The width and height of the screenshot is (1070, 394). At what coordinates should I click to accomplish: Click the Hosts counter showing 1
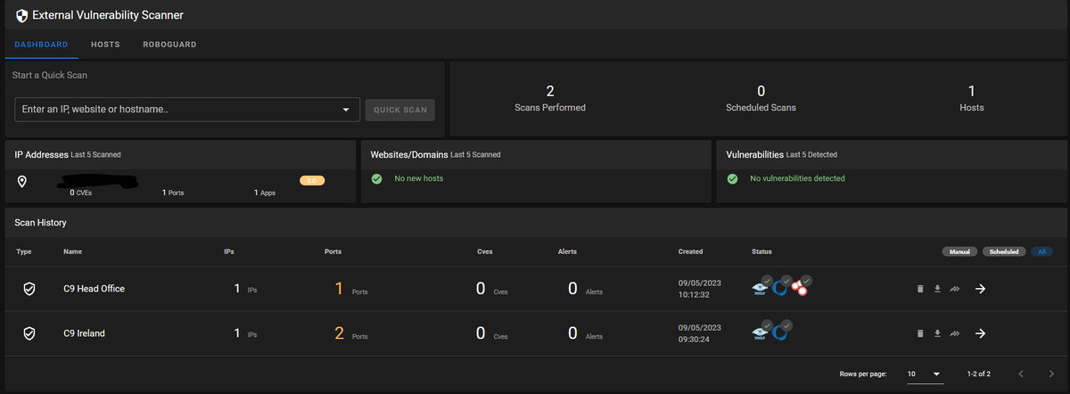971,98
